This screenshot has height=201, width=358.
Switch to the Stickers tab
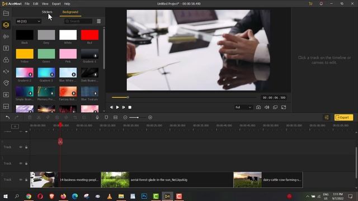coord(47,12)
